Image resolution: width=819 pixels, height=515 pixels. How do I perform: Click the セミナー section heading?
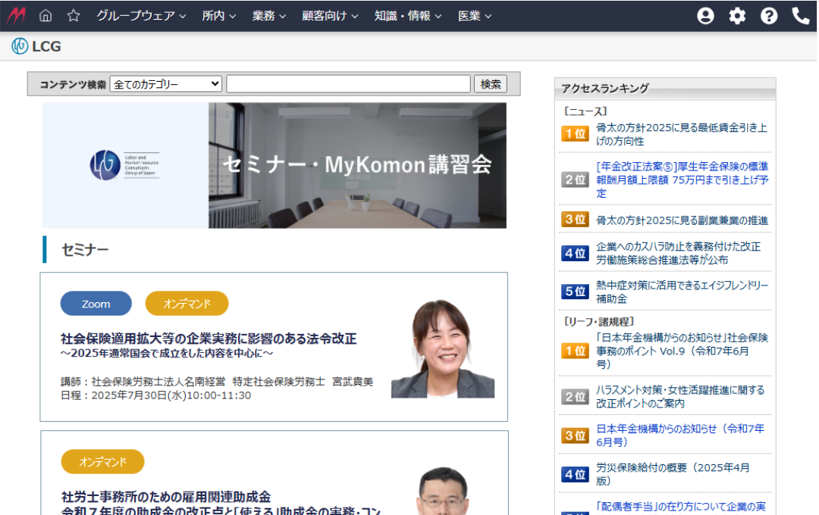click(x=85, y=250)
